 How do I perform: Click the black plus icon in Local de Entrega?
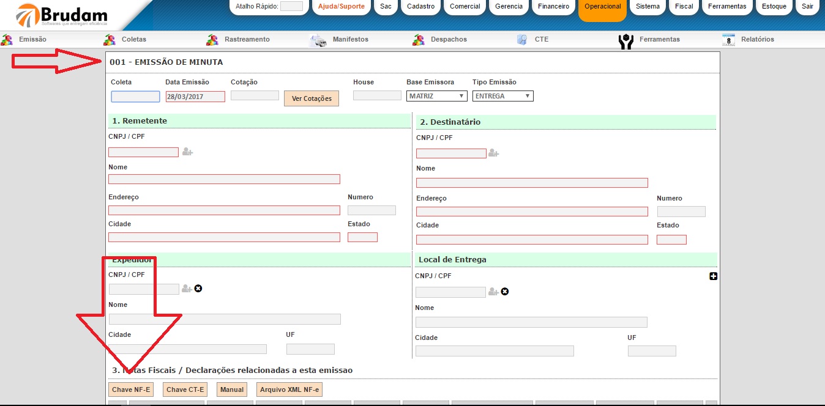point(713,276)
